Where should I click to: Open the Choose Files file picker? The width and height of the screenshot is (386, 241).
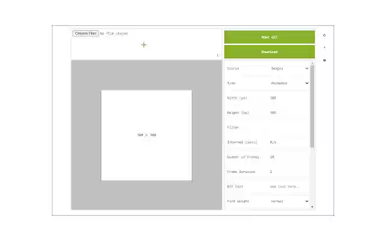click(86, 34)
